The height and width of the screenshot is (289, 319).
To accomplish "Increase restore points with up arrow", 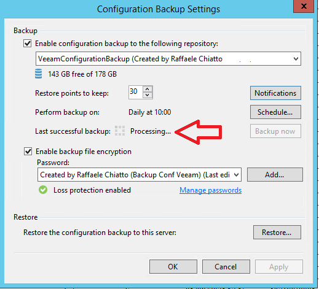I will [148, 89].
